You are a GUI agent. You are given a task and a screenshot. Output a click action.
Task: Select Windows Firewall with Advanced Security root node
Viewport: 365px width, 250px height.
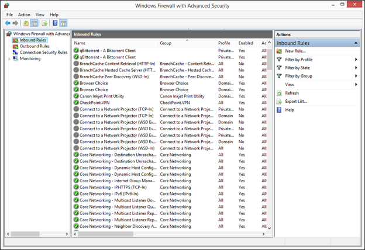coord(39,34)
